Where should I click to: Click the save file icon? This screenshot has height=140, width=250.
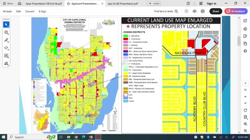click(186, 11)
